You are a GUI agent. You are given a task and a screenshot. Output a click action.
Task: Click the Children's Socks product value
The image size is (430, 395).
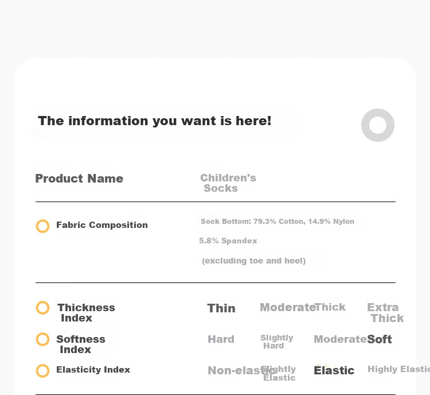228,183
